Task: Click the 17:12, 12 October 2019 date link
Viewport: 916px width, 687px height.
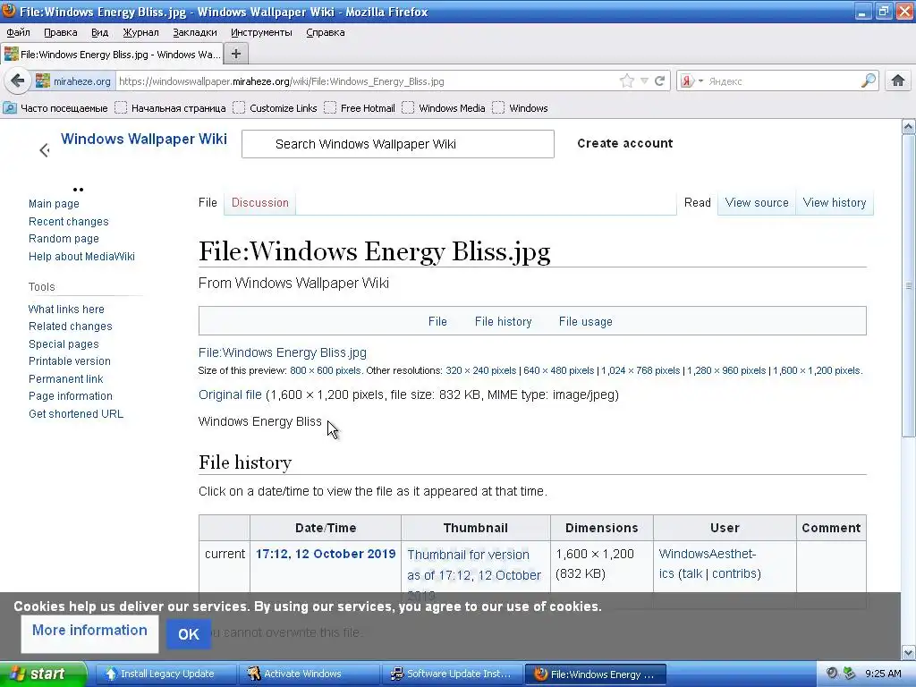Action: [326, 554]
